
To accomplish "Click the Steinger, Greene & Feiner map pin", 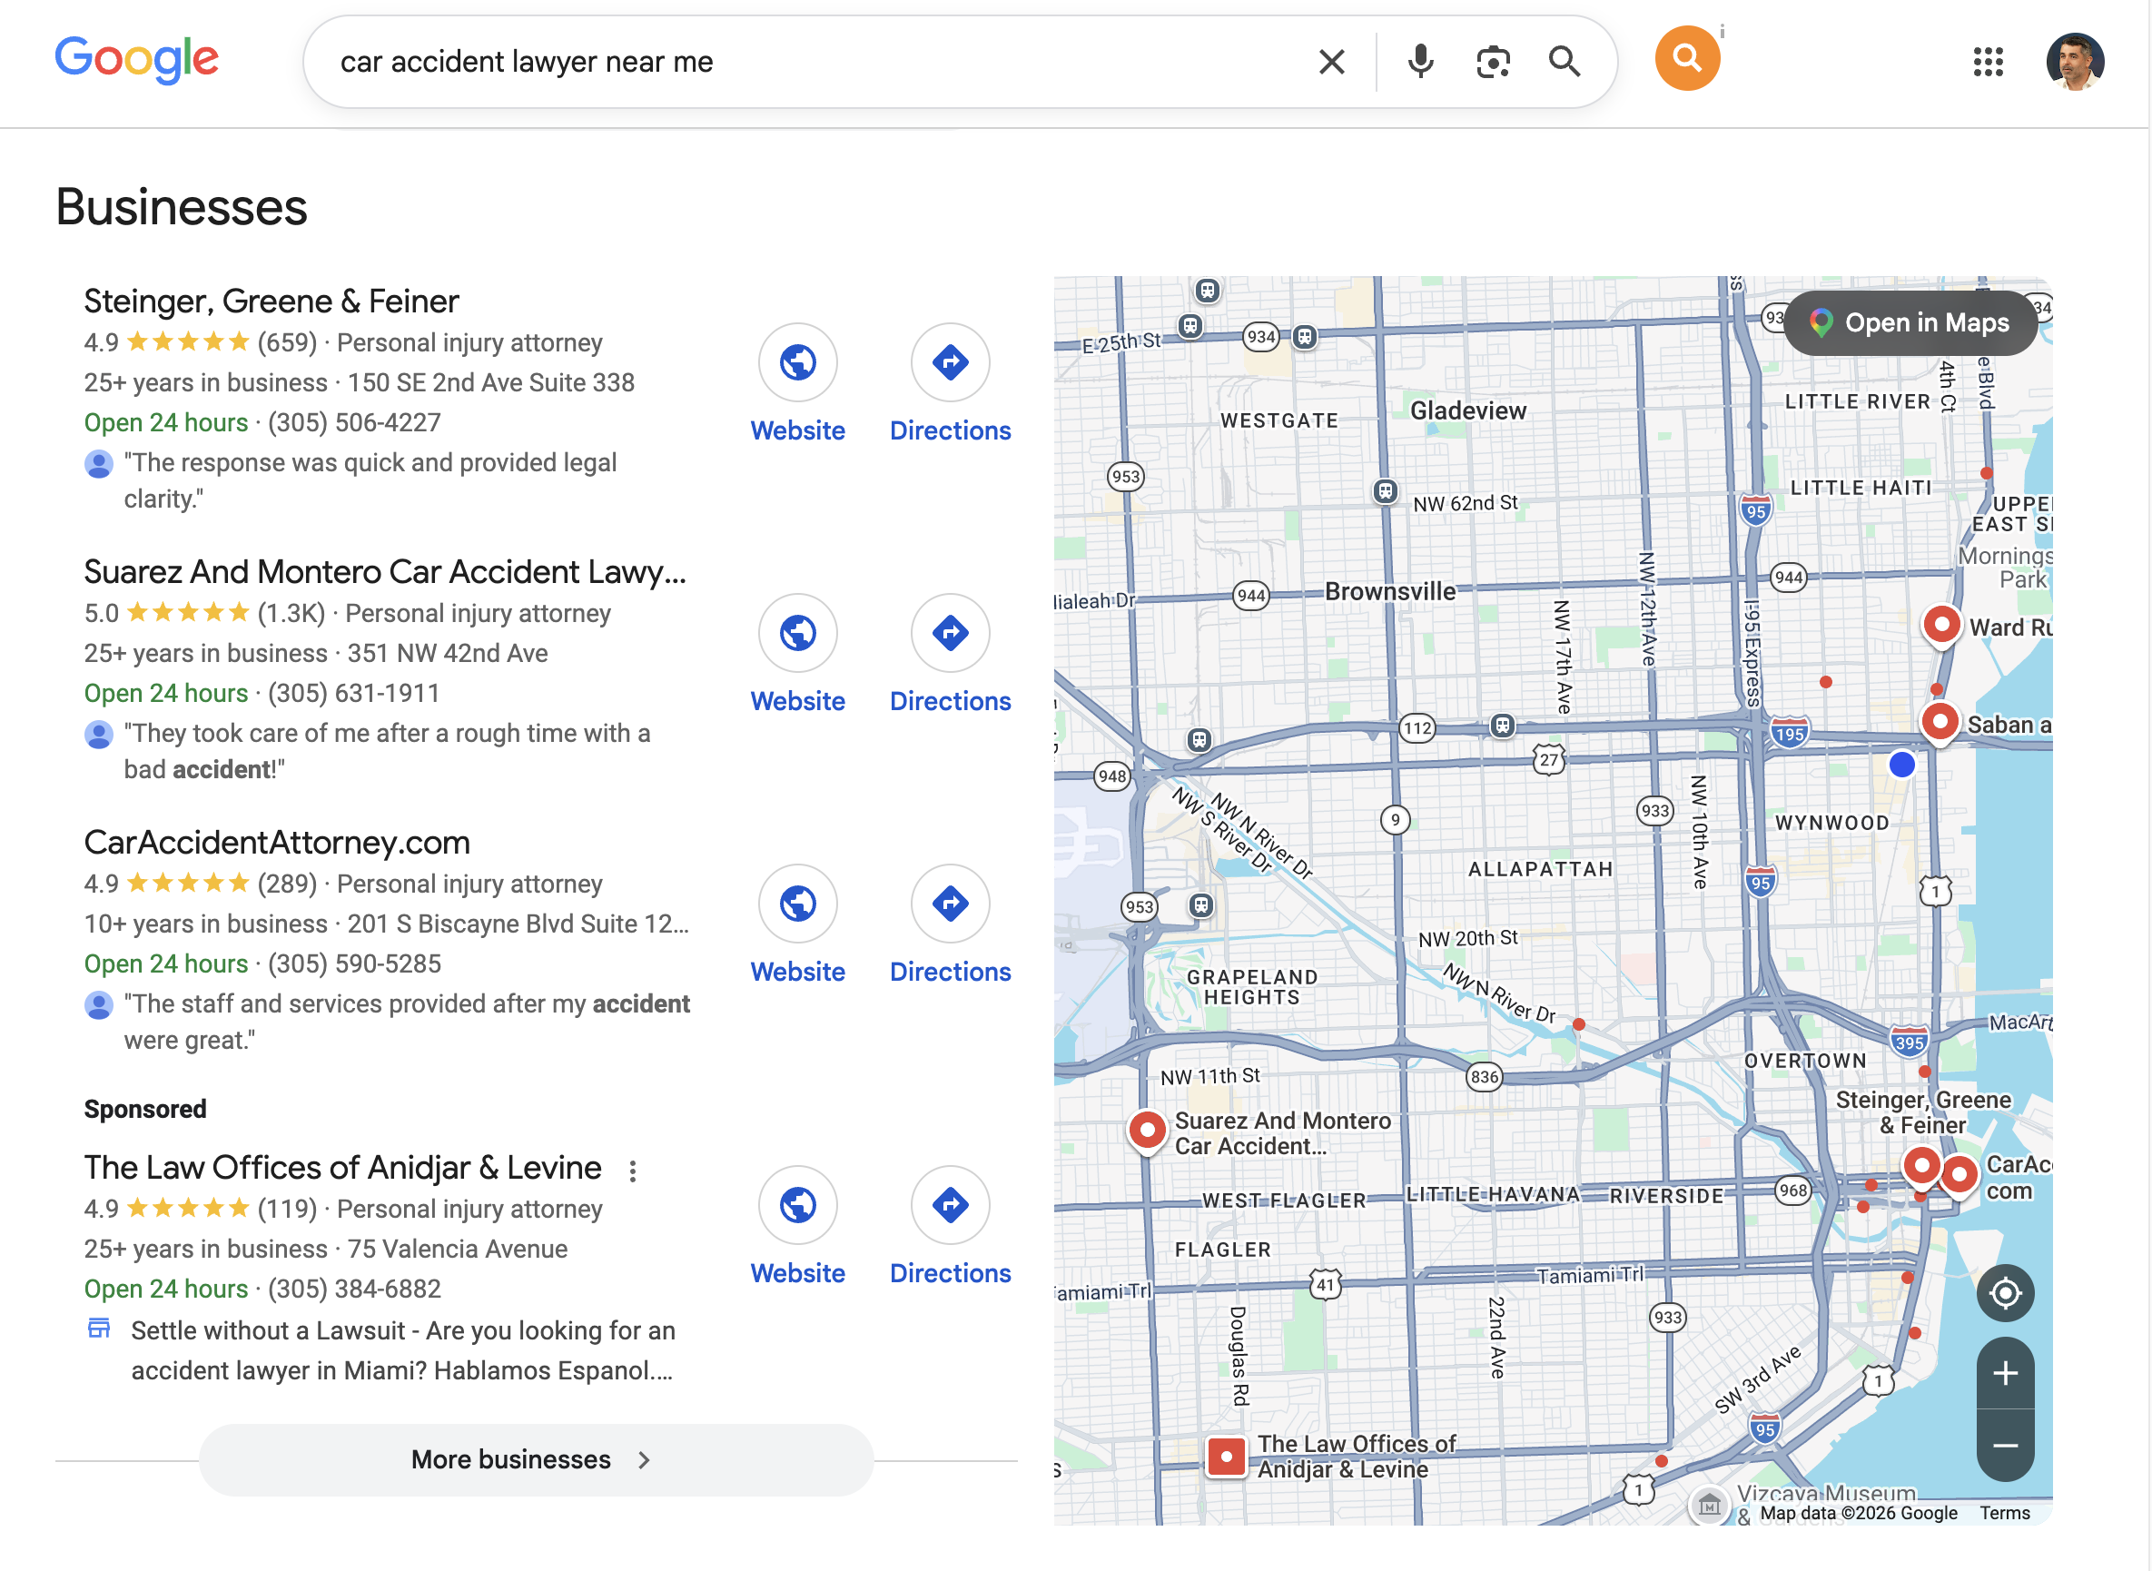I will tap(1921, 1167).
